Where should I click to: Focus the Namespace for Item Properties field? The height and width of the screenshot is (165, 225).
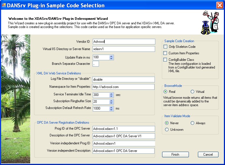tap(124, 87)
